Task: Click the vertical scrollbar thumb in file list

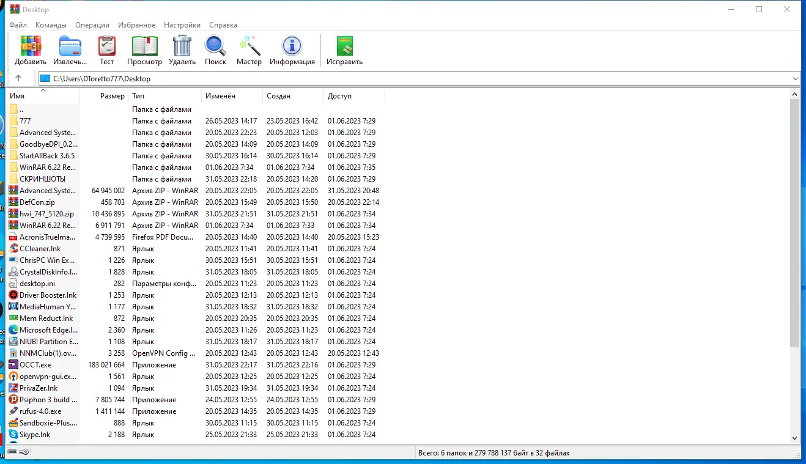Action: click(x=794, y=223)
